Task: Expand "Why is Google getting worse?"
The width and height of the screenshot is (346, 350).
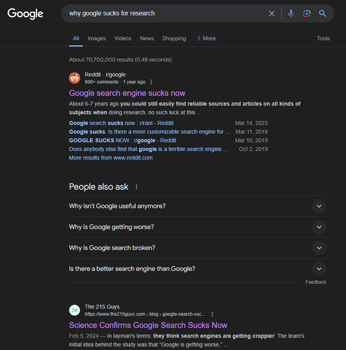Action: (x=319, y=227)
